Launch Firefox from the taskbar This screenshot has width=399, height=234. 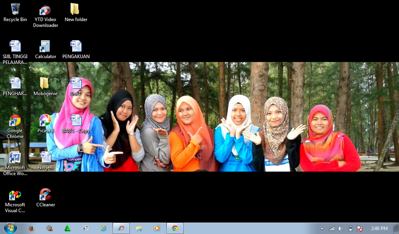point(32,228)
